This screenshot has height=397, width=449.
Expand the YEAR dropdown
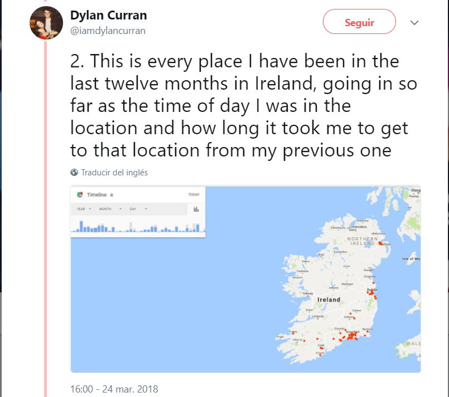tap(84, 209)
